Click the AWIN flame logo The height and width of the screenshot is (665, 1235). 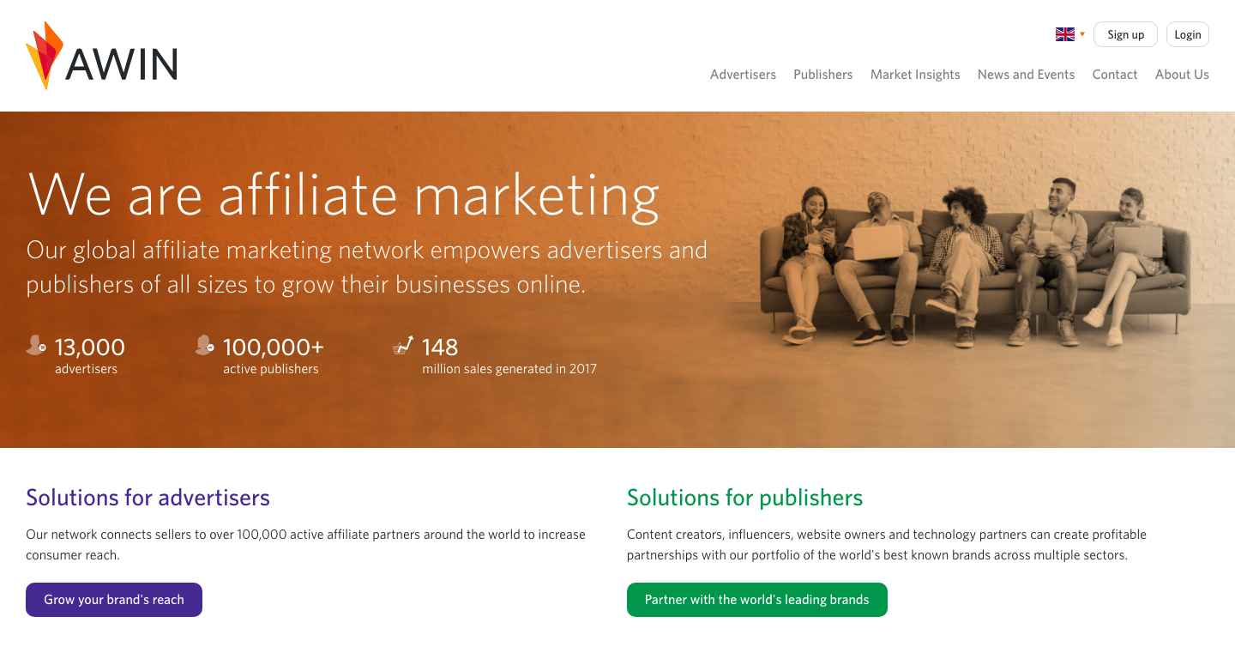(x=45, y=56)
